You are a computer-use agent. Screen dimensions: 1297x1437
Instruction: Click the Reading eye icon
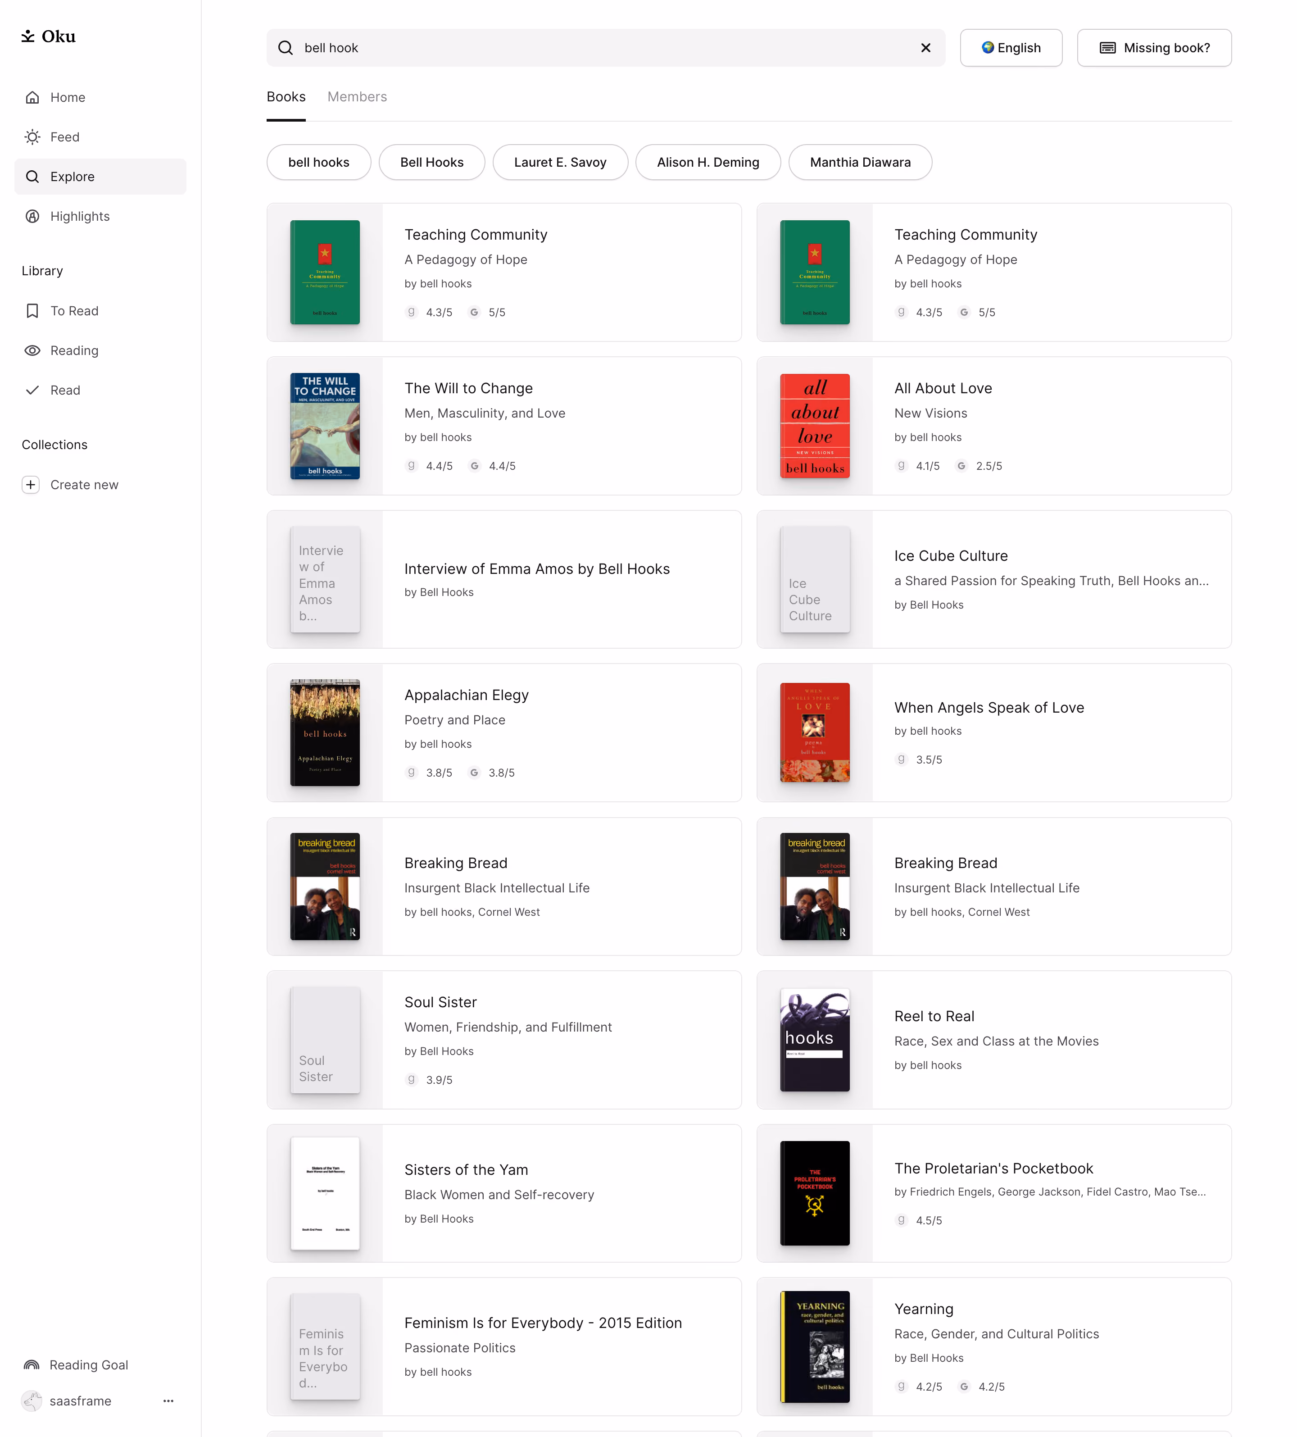click(32, 351)
